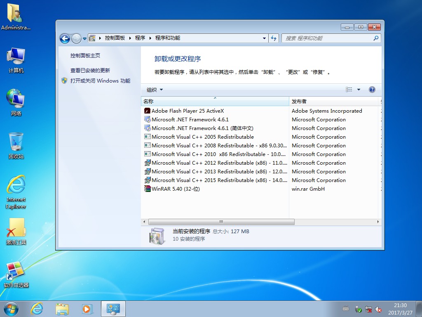Launch Internet Explorer from taskbar

pos(37,309)
